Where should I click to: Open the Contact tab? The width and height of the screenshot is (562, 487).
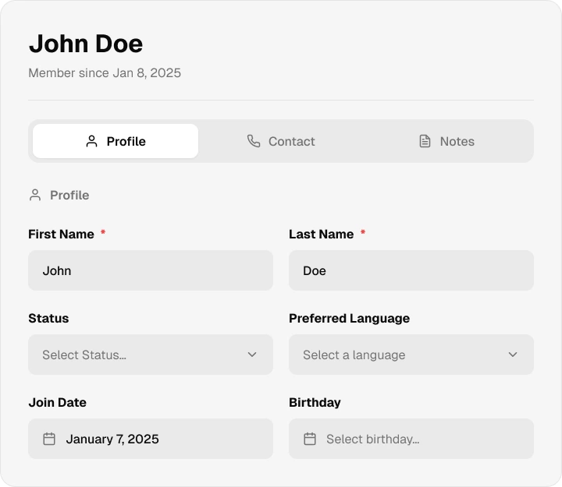281,141
